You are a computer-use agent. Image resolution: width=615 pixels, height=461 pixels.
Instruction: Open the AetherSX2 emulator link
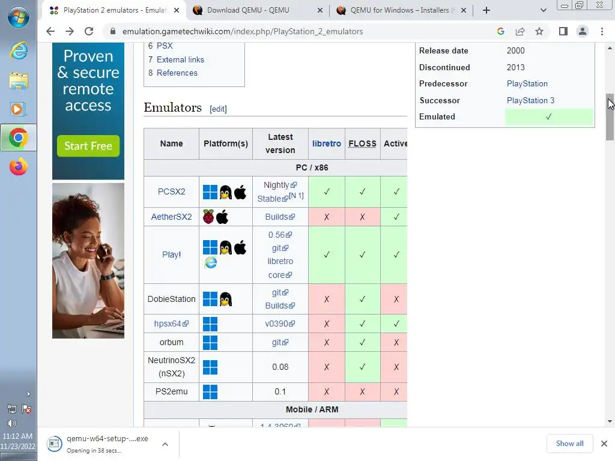[x=171, y=217]
